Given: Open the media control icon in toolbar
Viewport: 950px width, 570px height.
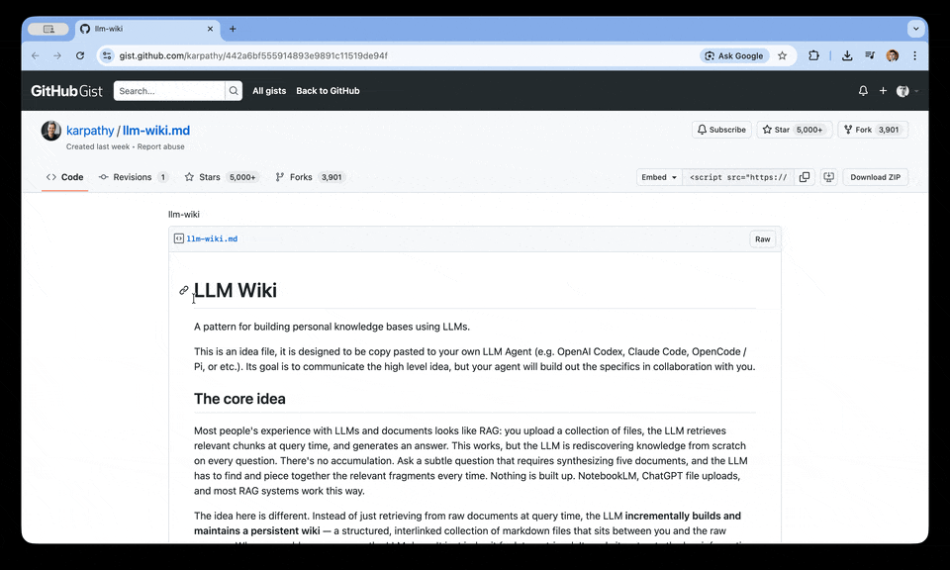Looking at the screenshot, I should 870,55.
